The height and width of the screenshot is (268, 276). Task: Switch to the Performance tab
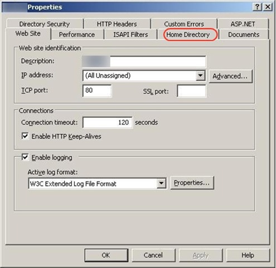point(77,35)
